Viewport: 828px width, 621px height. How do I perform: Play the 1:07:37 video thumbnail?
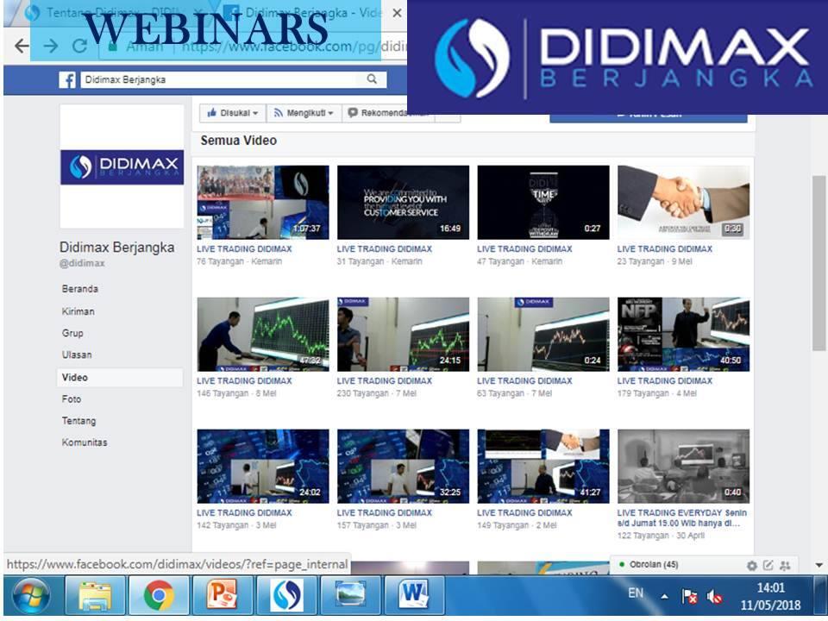click(263, 202)
